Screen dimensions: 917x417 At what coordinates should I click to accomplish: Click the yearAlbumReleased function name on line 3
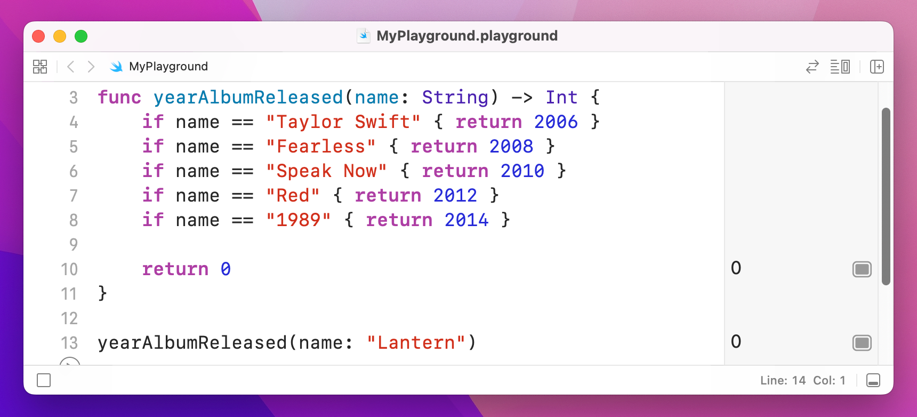(248, 98)
